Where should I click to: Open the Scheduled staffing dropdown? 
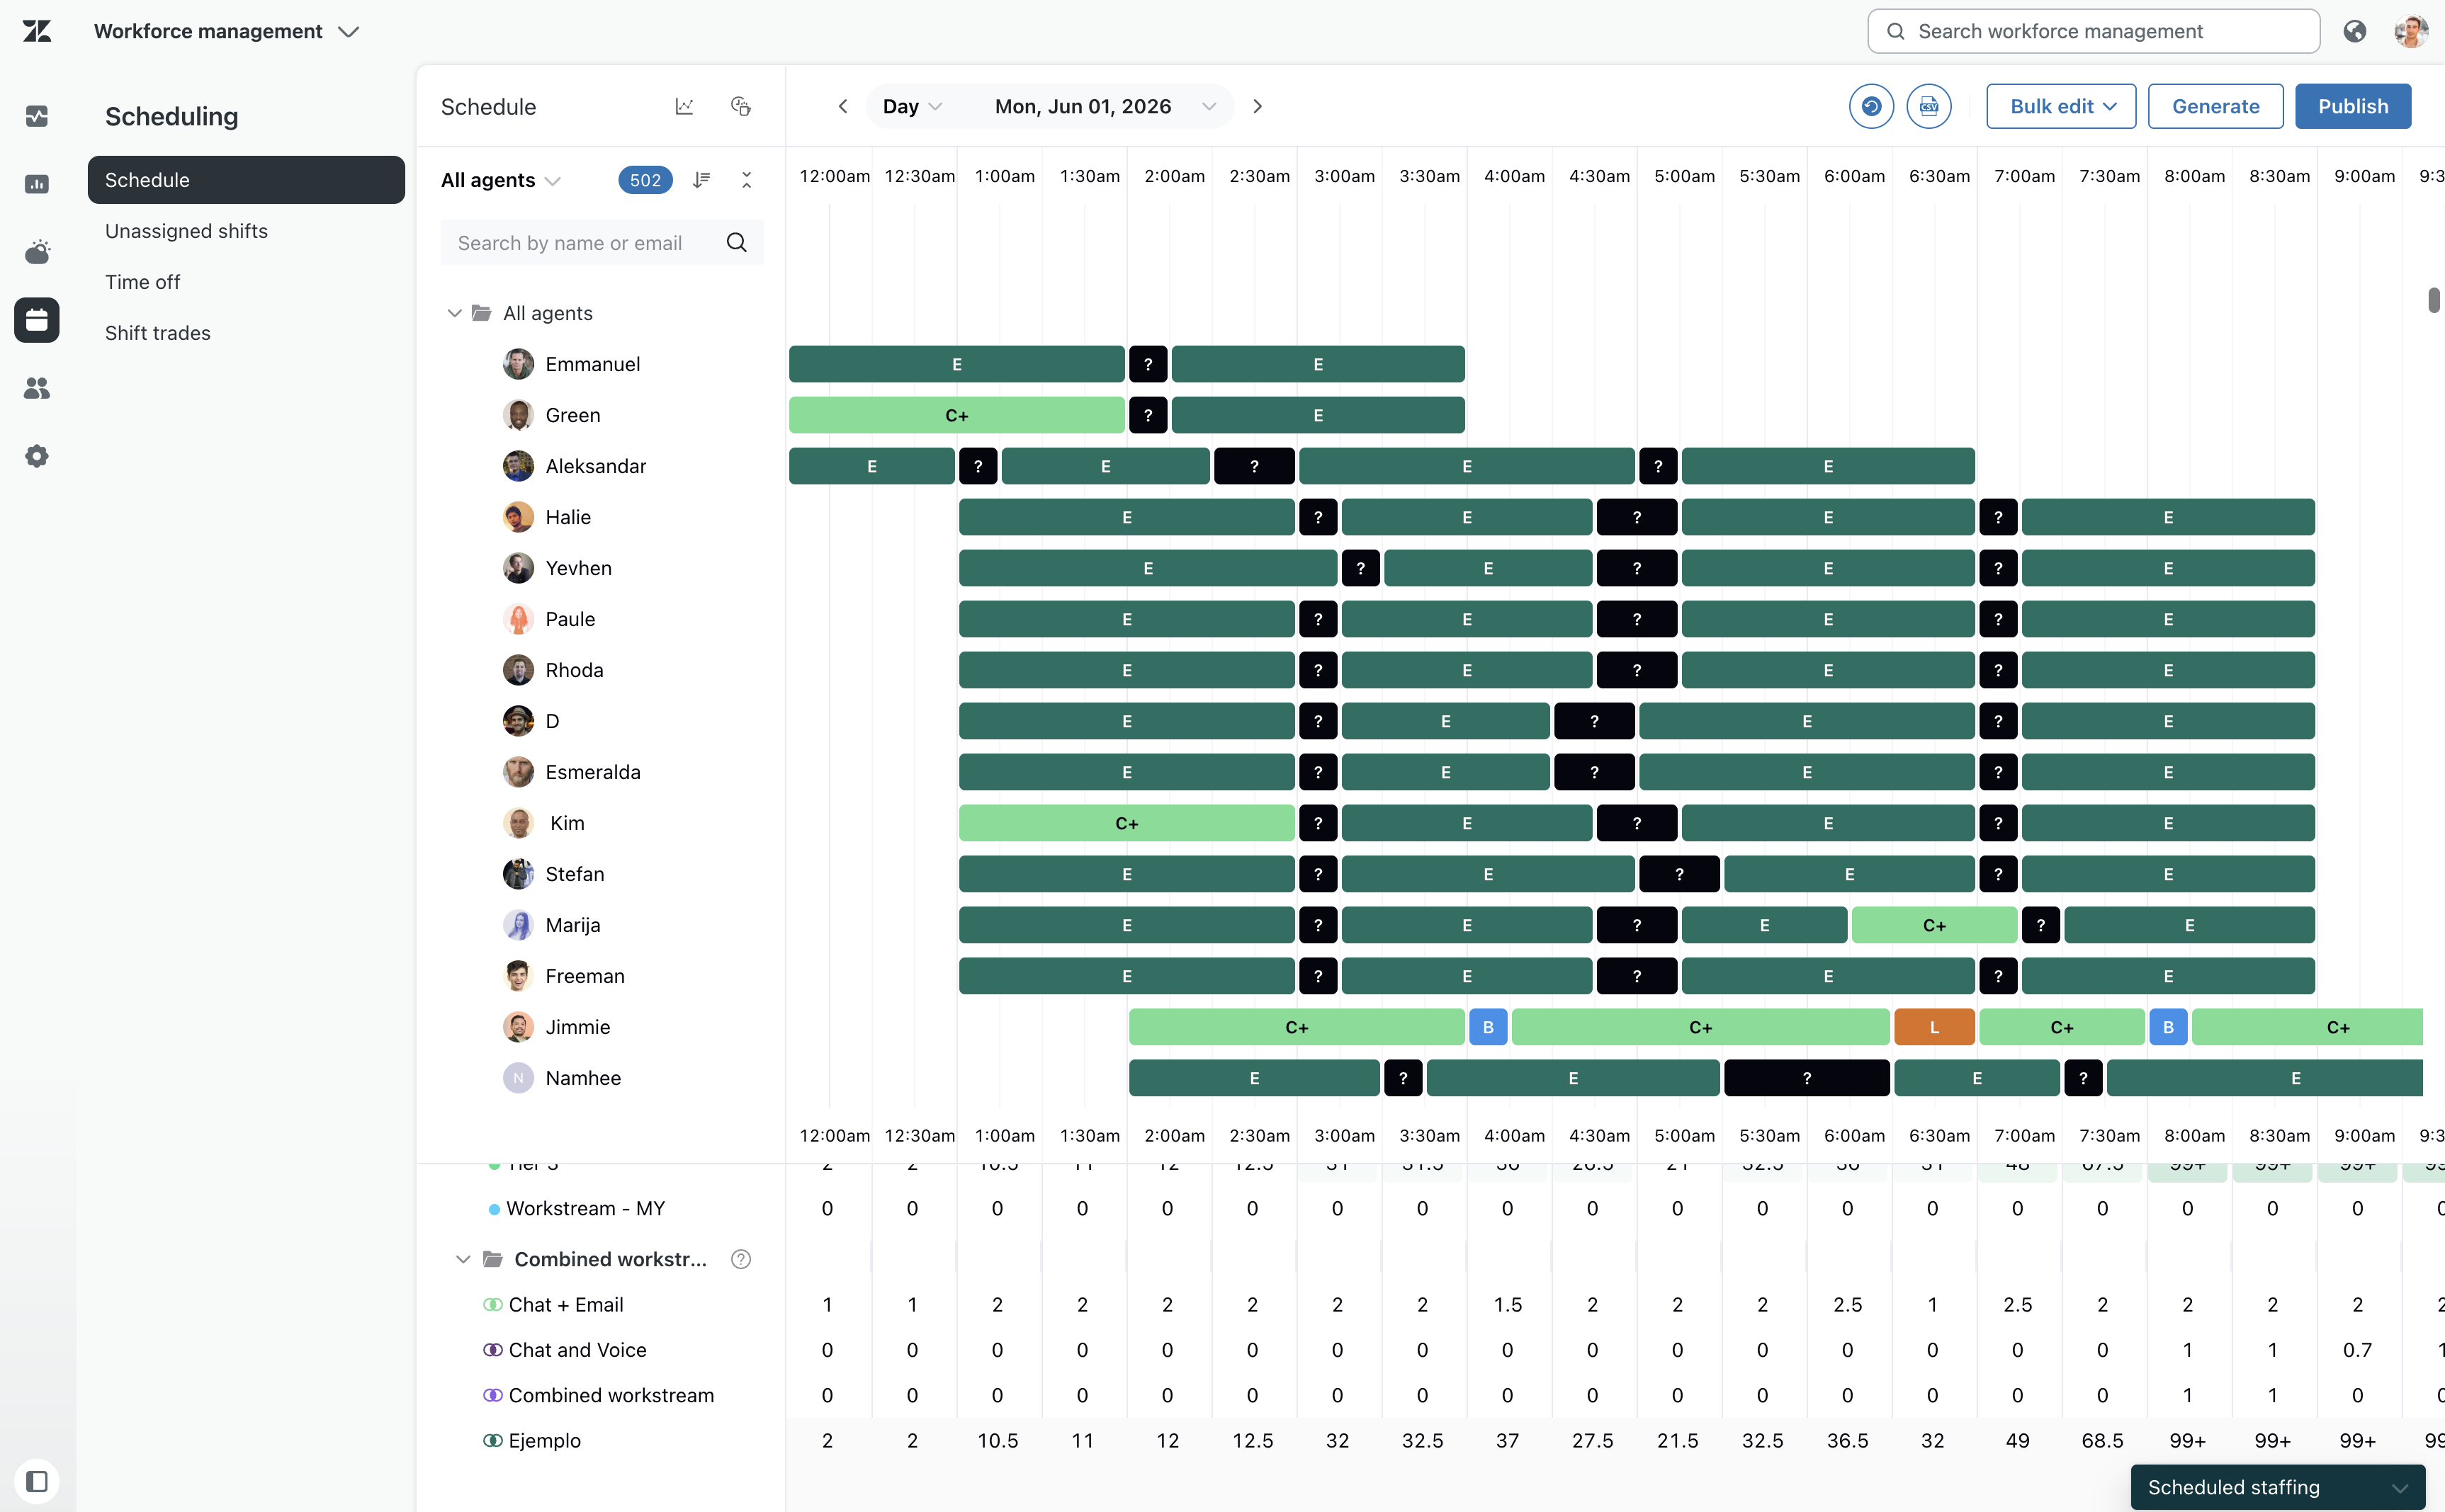point(2278,1487)
